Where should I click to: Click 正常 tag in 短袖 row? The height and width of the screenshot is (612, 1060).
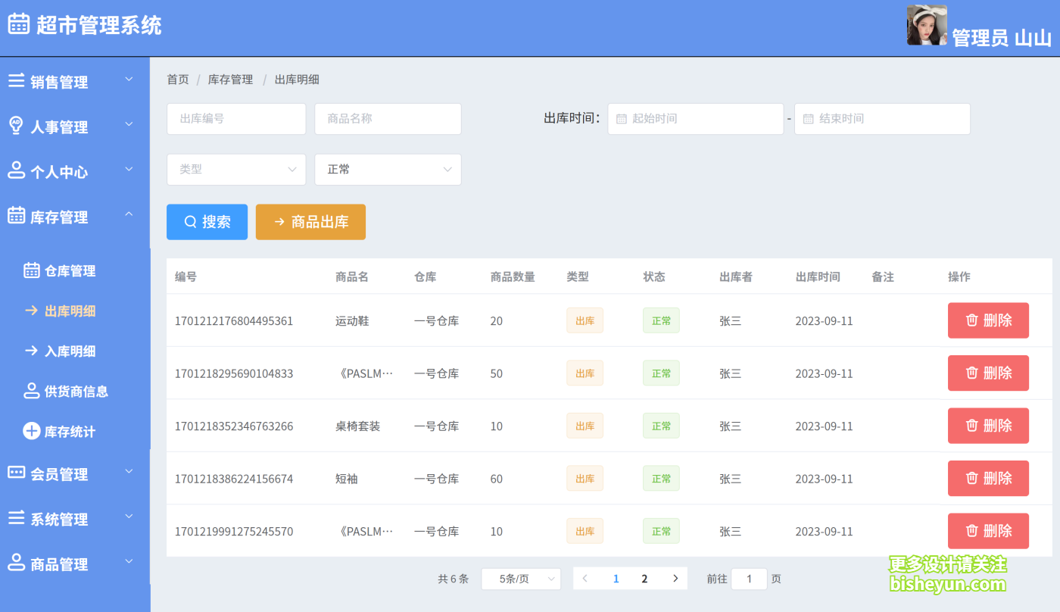(x=661, y=479)
